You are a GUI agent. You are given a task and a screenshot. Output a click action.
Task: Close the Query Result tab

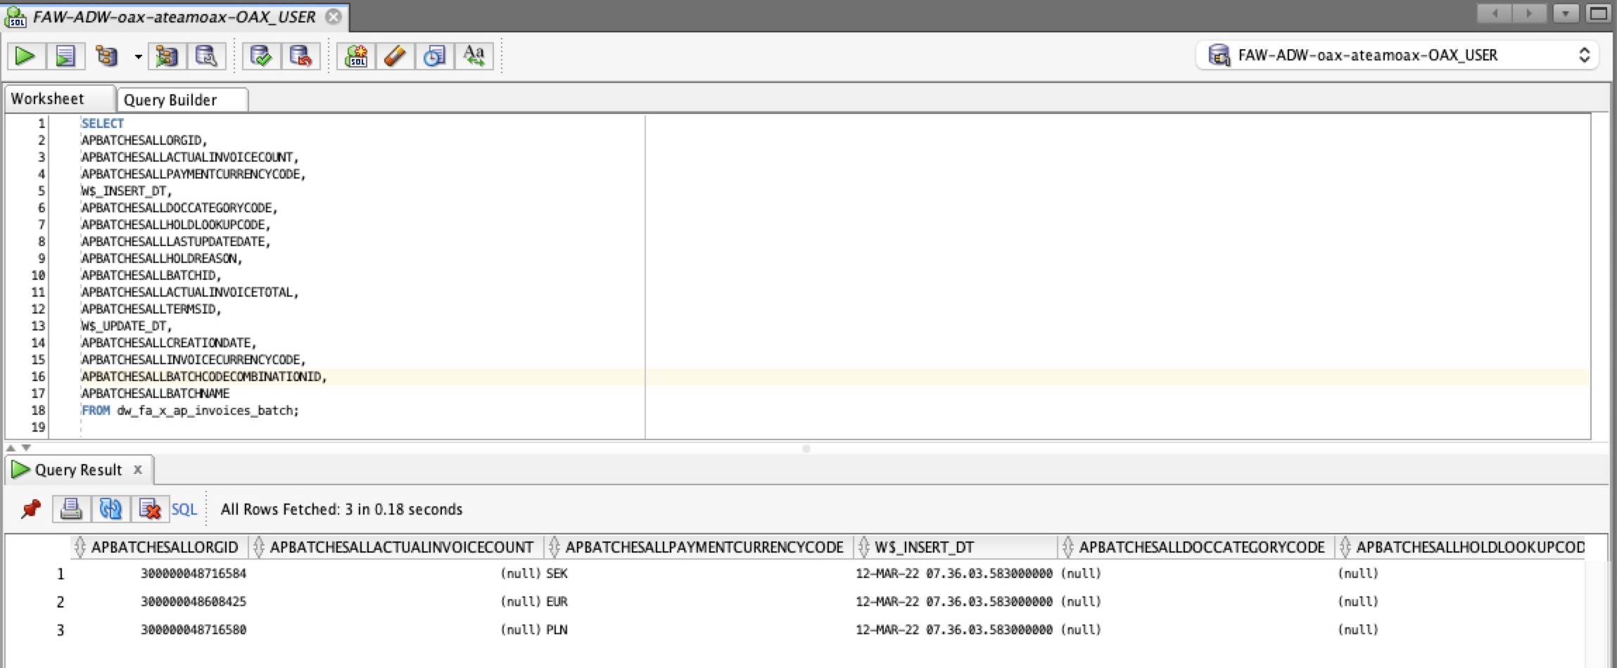(x=138, y=469)
